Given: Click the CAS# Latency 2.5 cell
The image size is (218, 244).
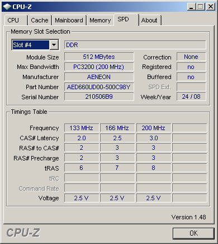Looking at the screenshot, I should click(x=117, y=138).
